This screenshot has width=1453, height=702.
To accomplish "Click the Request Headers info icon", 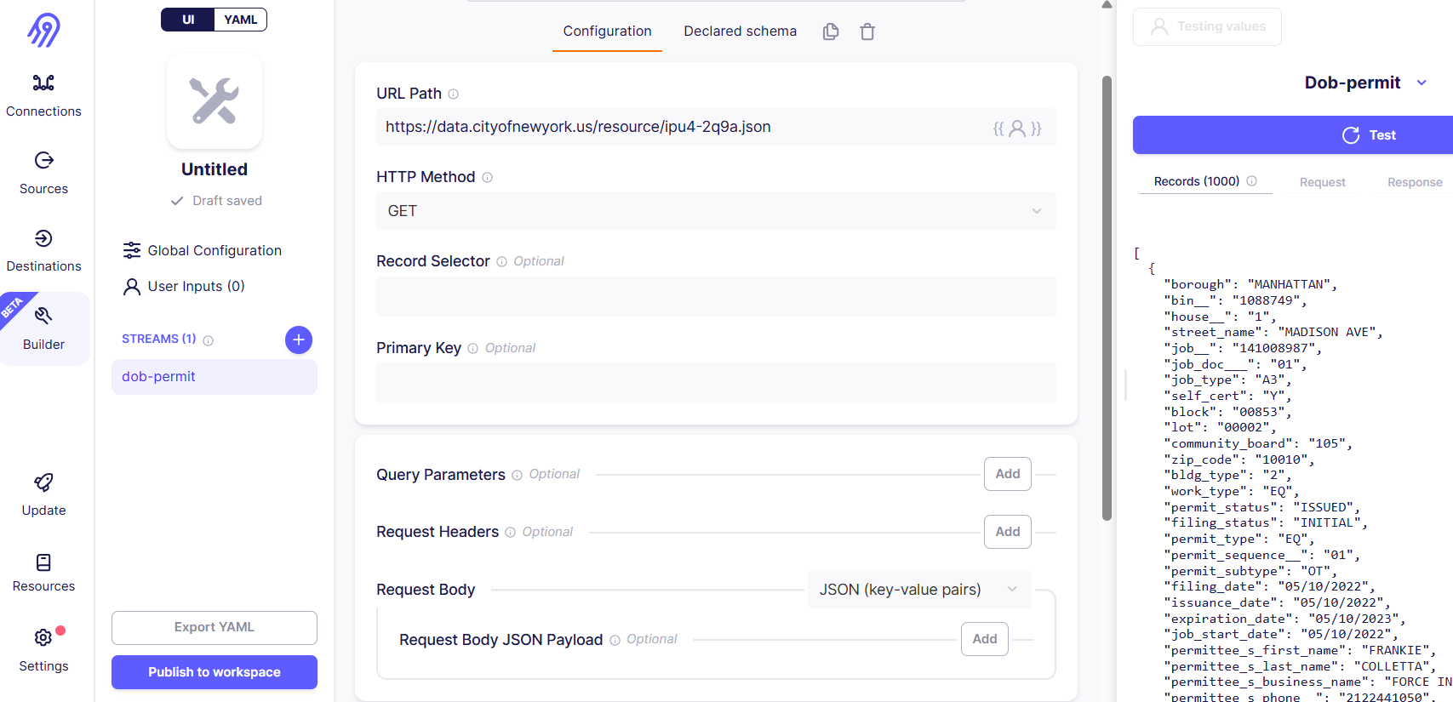I will (511, 533).
